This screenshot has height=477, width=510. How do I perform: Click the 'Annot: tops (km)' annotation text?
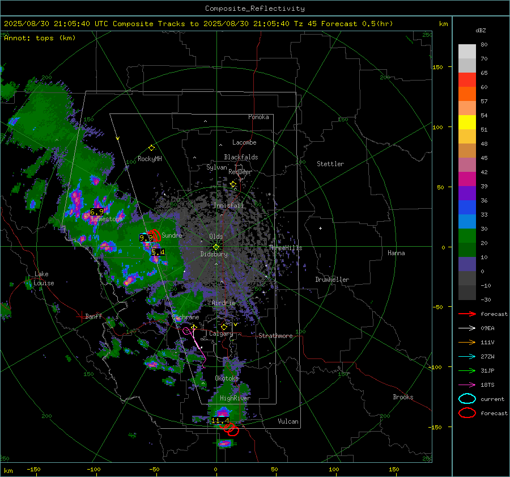click(40, 38)
